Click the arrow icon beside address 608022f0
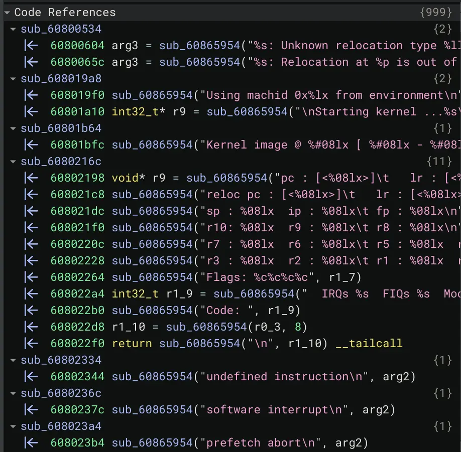Screen dimensions: 461x452 (x=32, y=344)
